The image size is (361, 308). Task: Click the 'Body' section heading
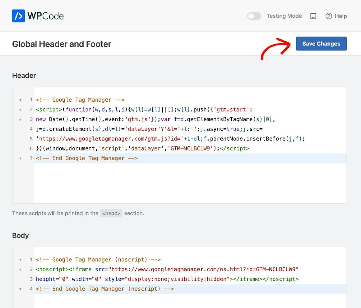[x=21, y=235]
